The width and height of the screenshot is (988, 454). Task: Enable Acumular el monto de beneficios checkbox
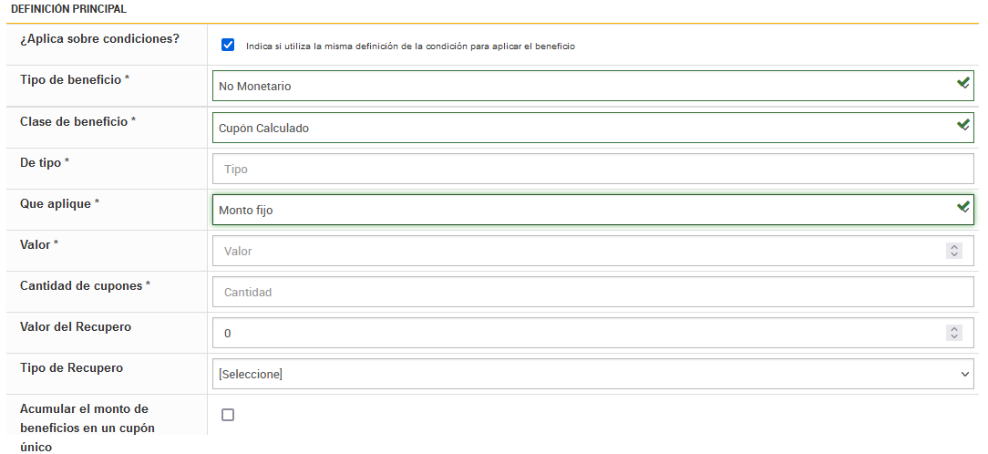tap(228, 415)
